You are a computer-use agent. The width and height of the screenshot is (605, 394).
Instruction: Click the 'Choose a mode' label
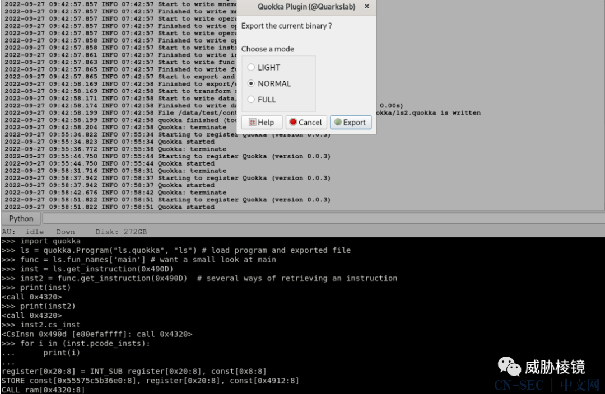[x=268, y=49]
